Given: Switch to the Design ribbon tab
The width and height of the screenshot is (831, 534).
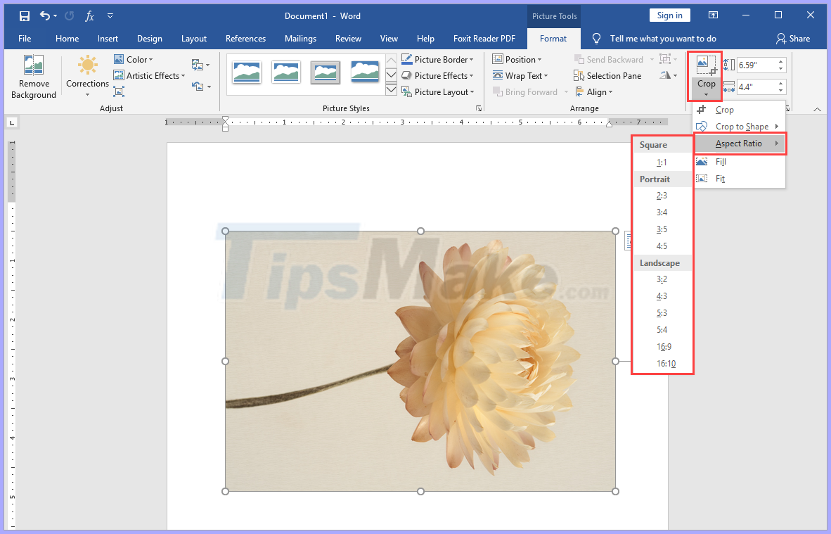Looking at the screenshot, I should (x=150, y=39).
